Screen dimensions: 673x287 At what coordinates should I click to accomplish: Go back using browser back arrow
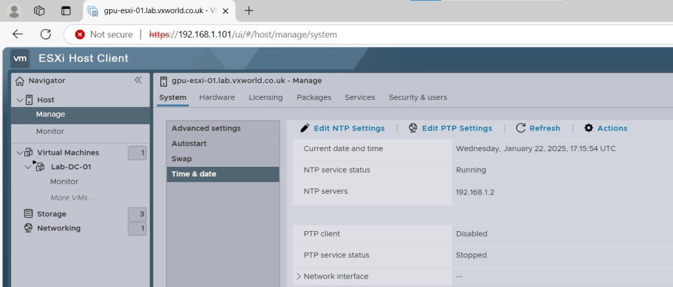click(18, 34)
